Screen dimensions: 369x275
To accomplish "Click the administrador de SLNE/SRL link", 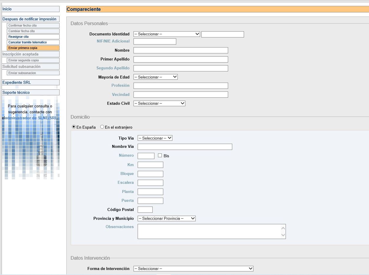I will [32, 118].
